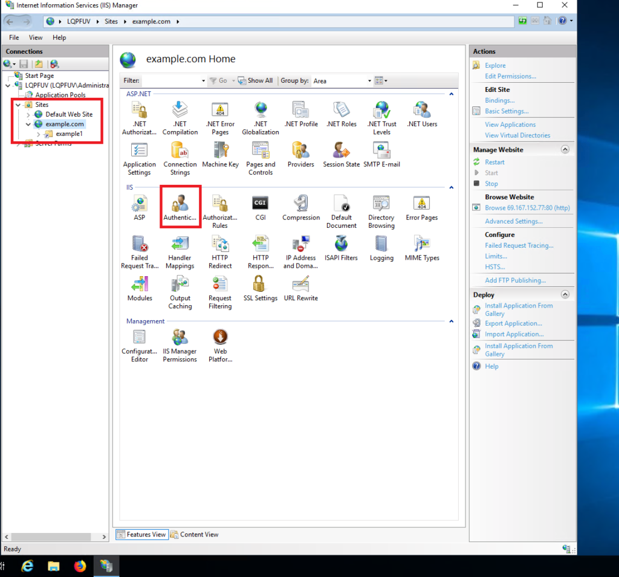The width and height of the screenshot is (619, 577).
Task: Collapse the Manage Website section
Action: tap(565, 149)
